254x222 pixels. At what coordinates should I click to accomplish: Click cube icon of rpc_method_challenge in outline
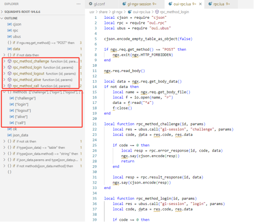pos(10,61)
